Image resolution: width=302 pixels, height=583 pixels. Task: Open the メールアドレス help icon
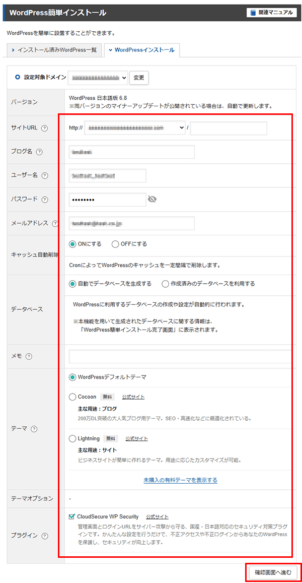pyautogui.click(x=56, y=223)
